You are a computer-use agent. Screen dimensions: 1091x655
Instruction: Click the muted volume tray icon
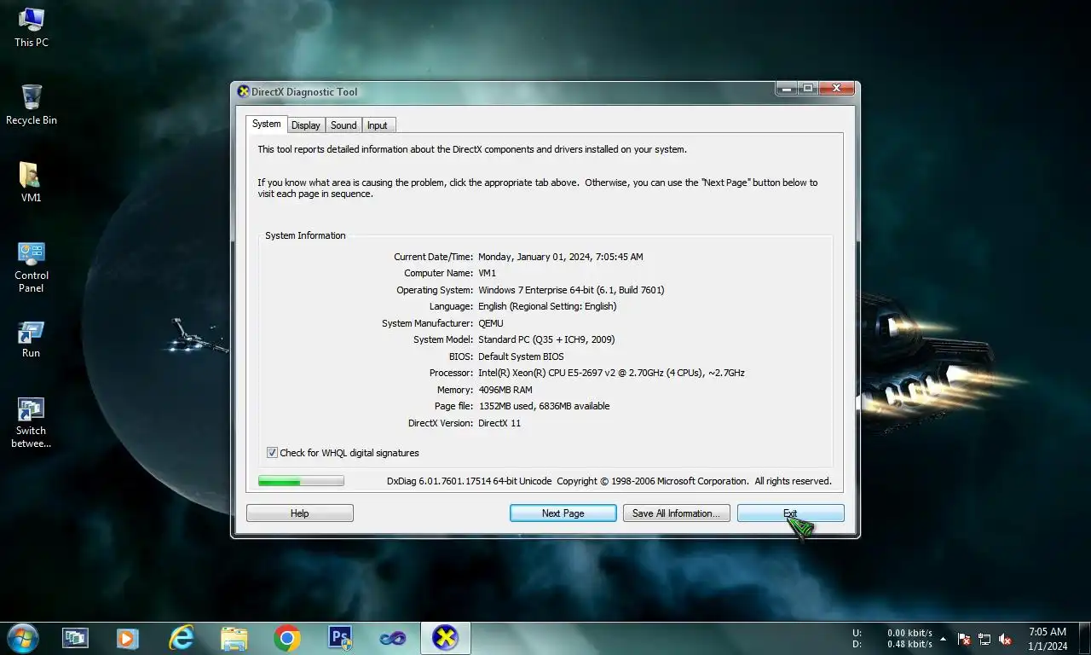[x=1005, y=639]
